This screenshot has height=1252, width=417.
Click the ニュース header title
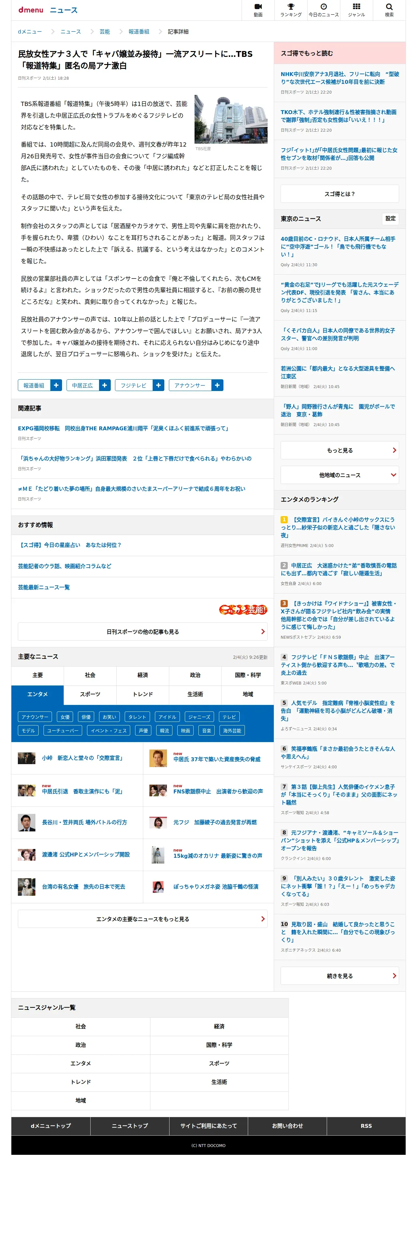click(x=64, y=10)
